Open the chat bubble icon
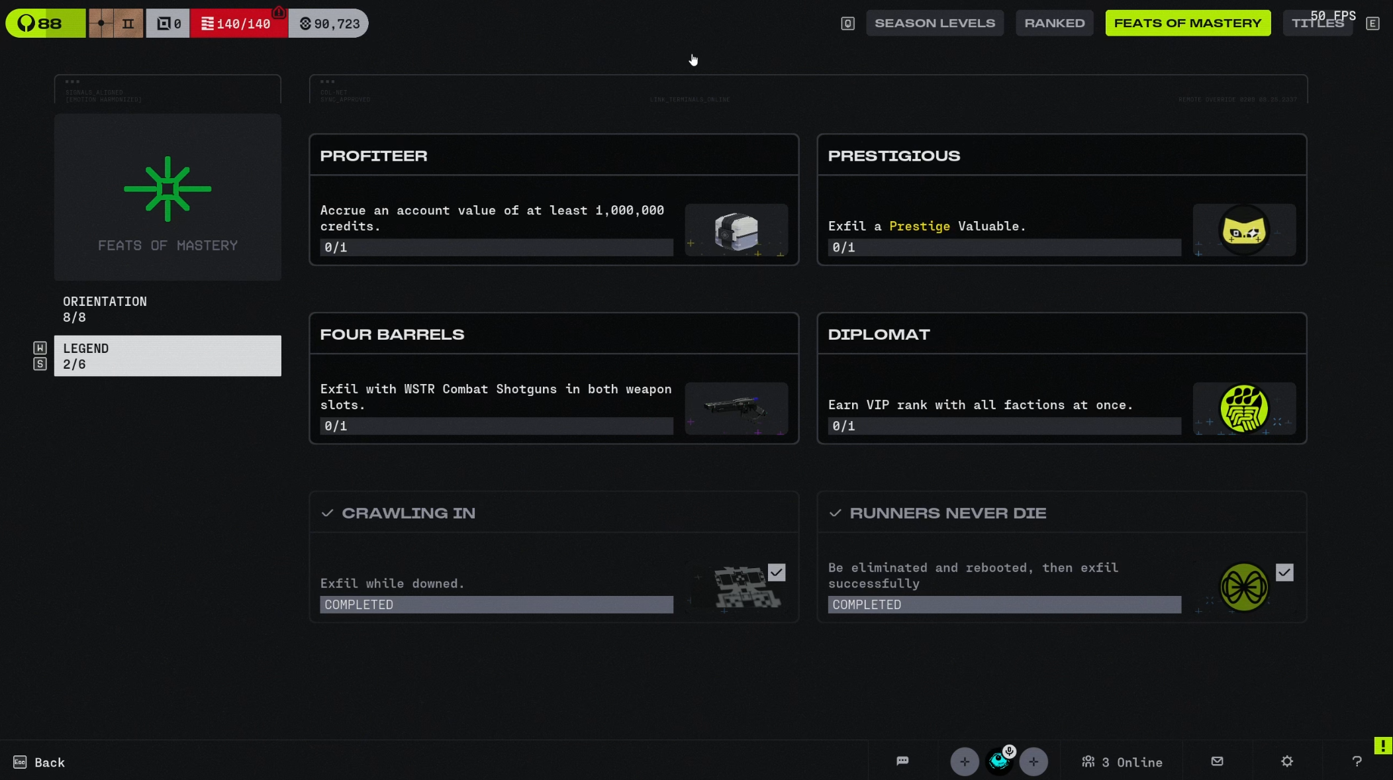 point(902,761)
